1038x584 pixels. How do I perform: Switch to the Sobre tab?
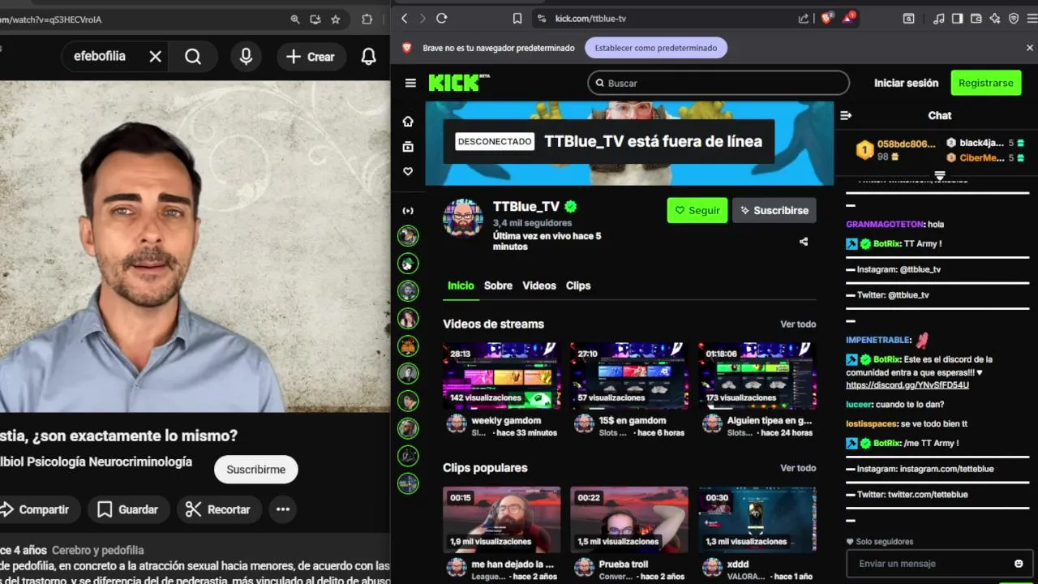pyautogui.click(x=498, y=286)
